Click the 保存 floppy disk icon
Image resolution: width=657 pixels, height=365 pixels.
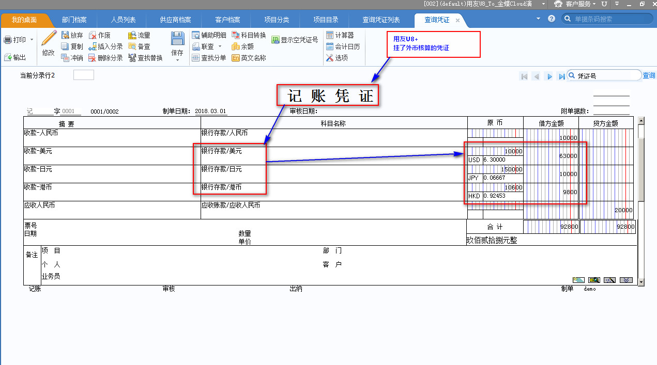177,39
